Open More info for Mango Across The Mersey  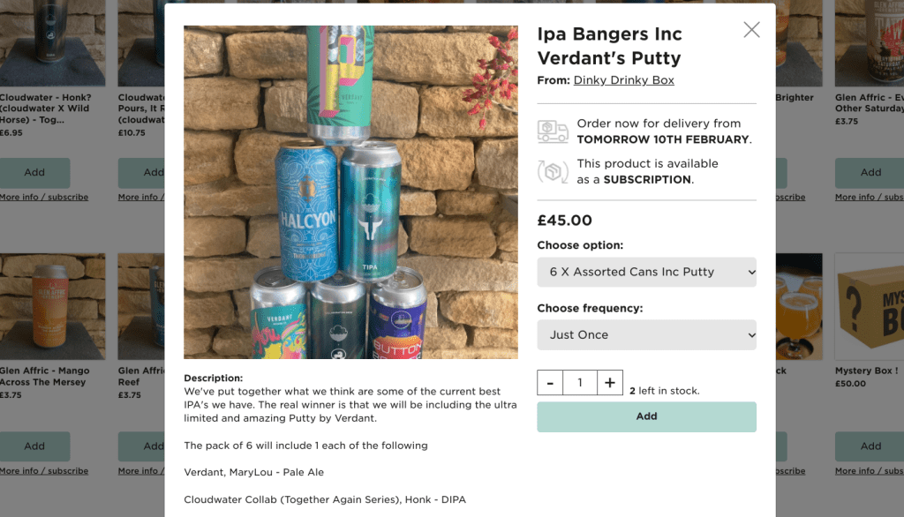pyautogui.click(x=44, y=471)
